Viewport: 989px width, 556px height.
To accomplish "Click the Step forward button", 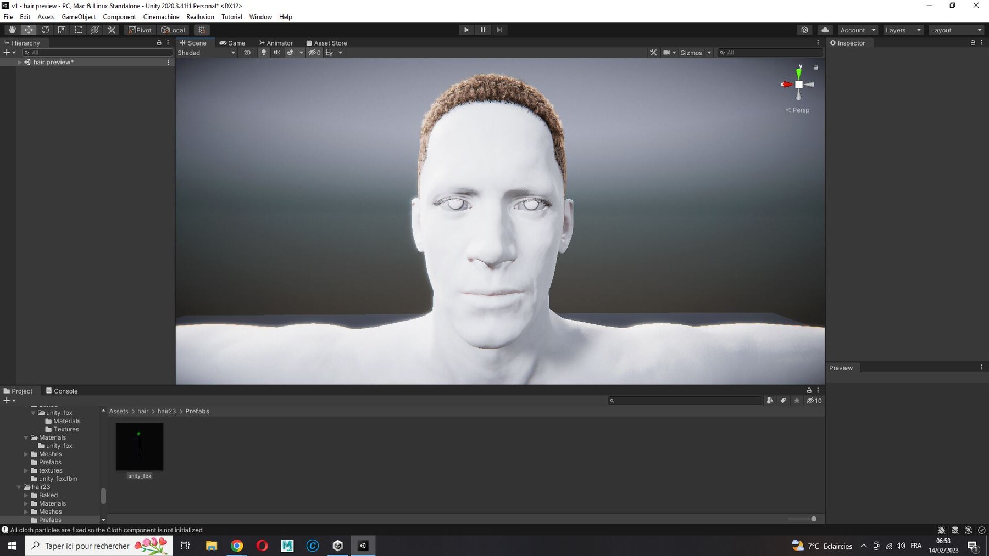I will coord(499,30).
